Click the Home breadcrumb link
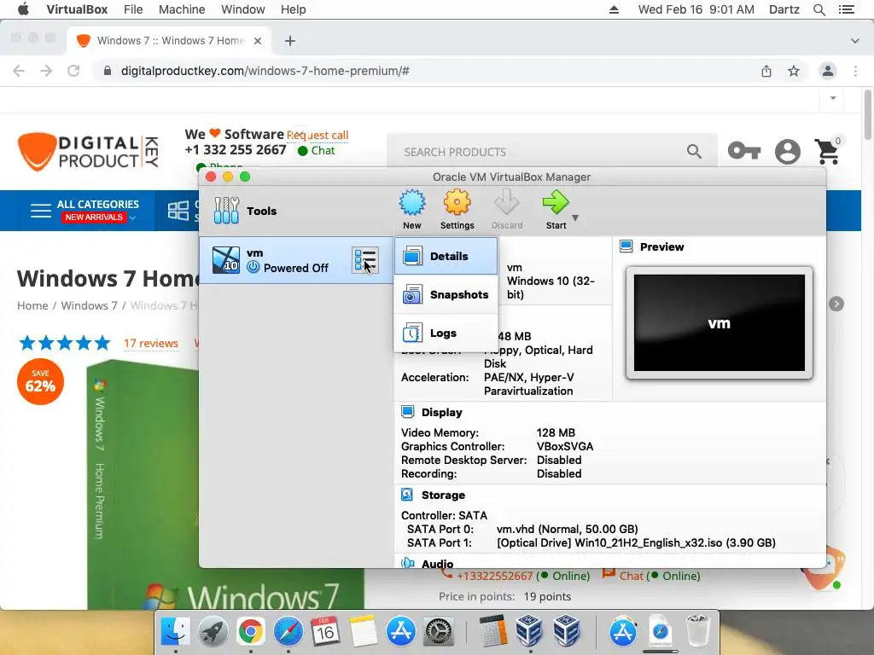The height and width of the screenshot is (655, 874). point(32,306)
